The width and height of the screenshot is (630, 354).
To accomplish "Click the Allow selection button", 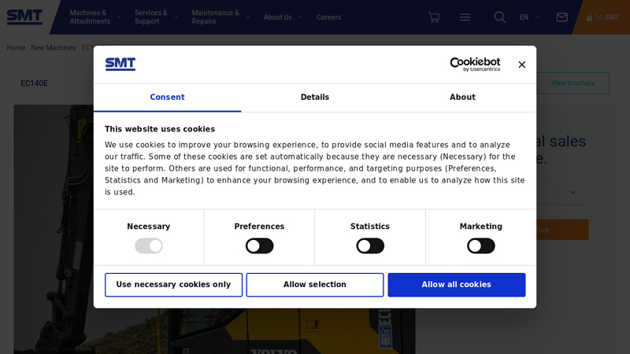I will pyautogui.click(x=315, y=285).
